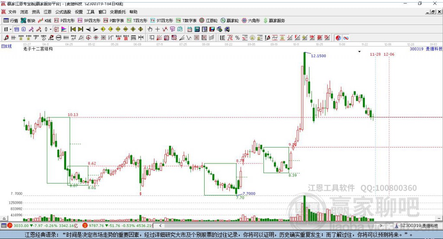The height and width of the screenshot is (239, 443).
Task: Open the 9T四方形 tool
Action: pyautogui.click(x=162, y=21)
